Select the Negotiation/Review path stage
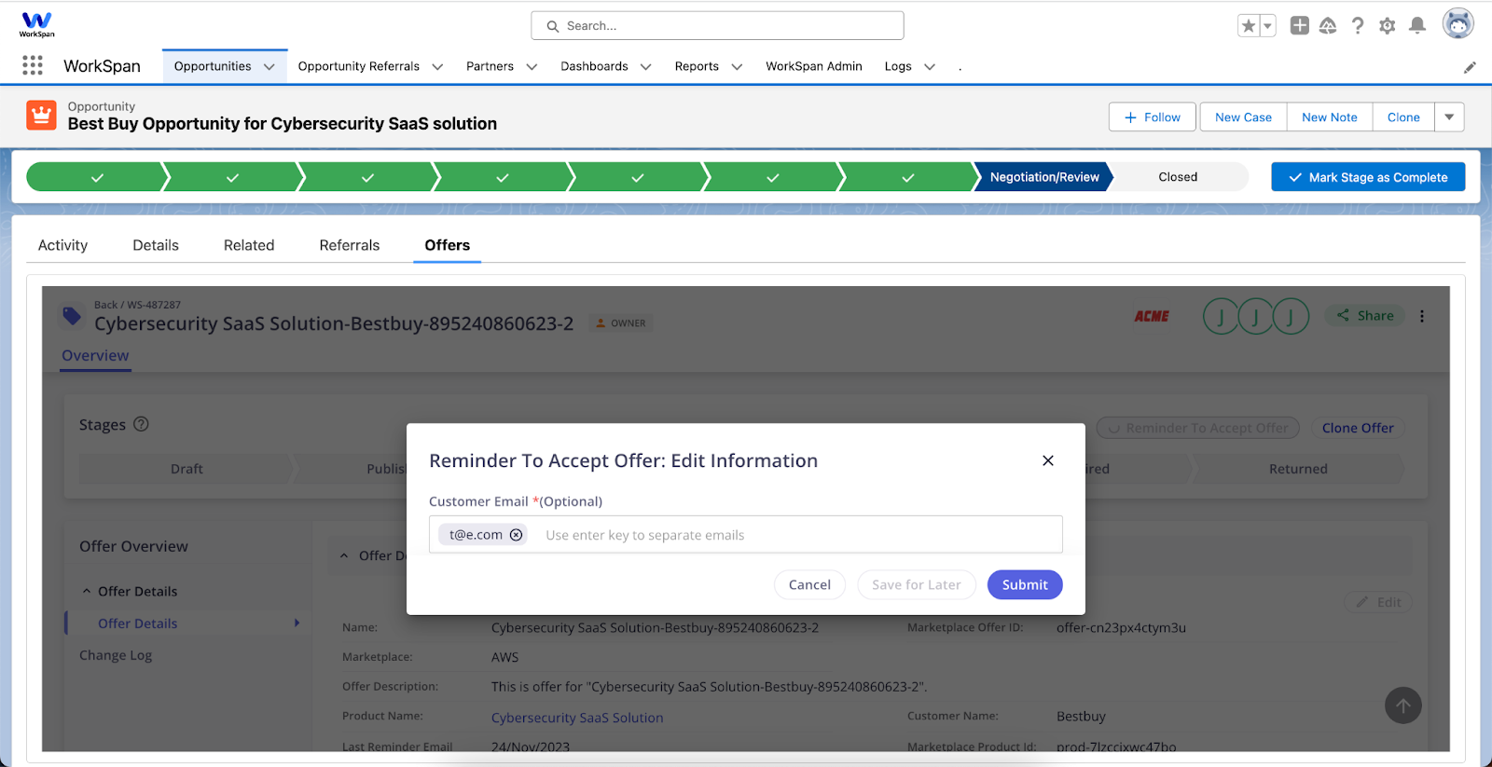Viewport: 1492px width, 767px height. pyautogui.click(x=1044, y=177)
